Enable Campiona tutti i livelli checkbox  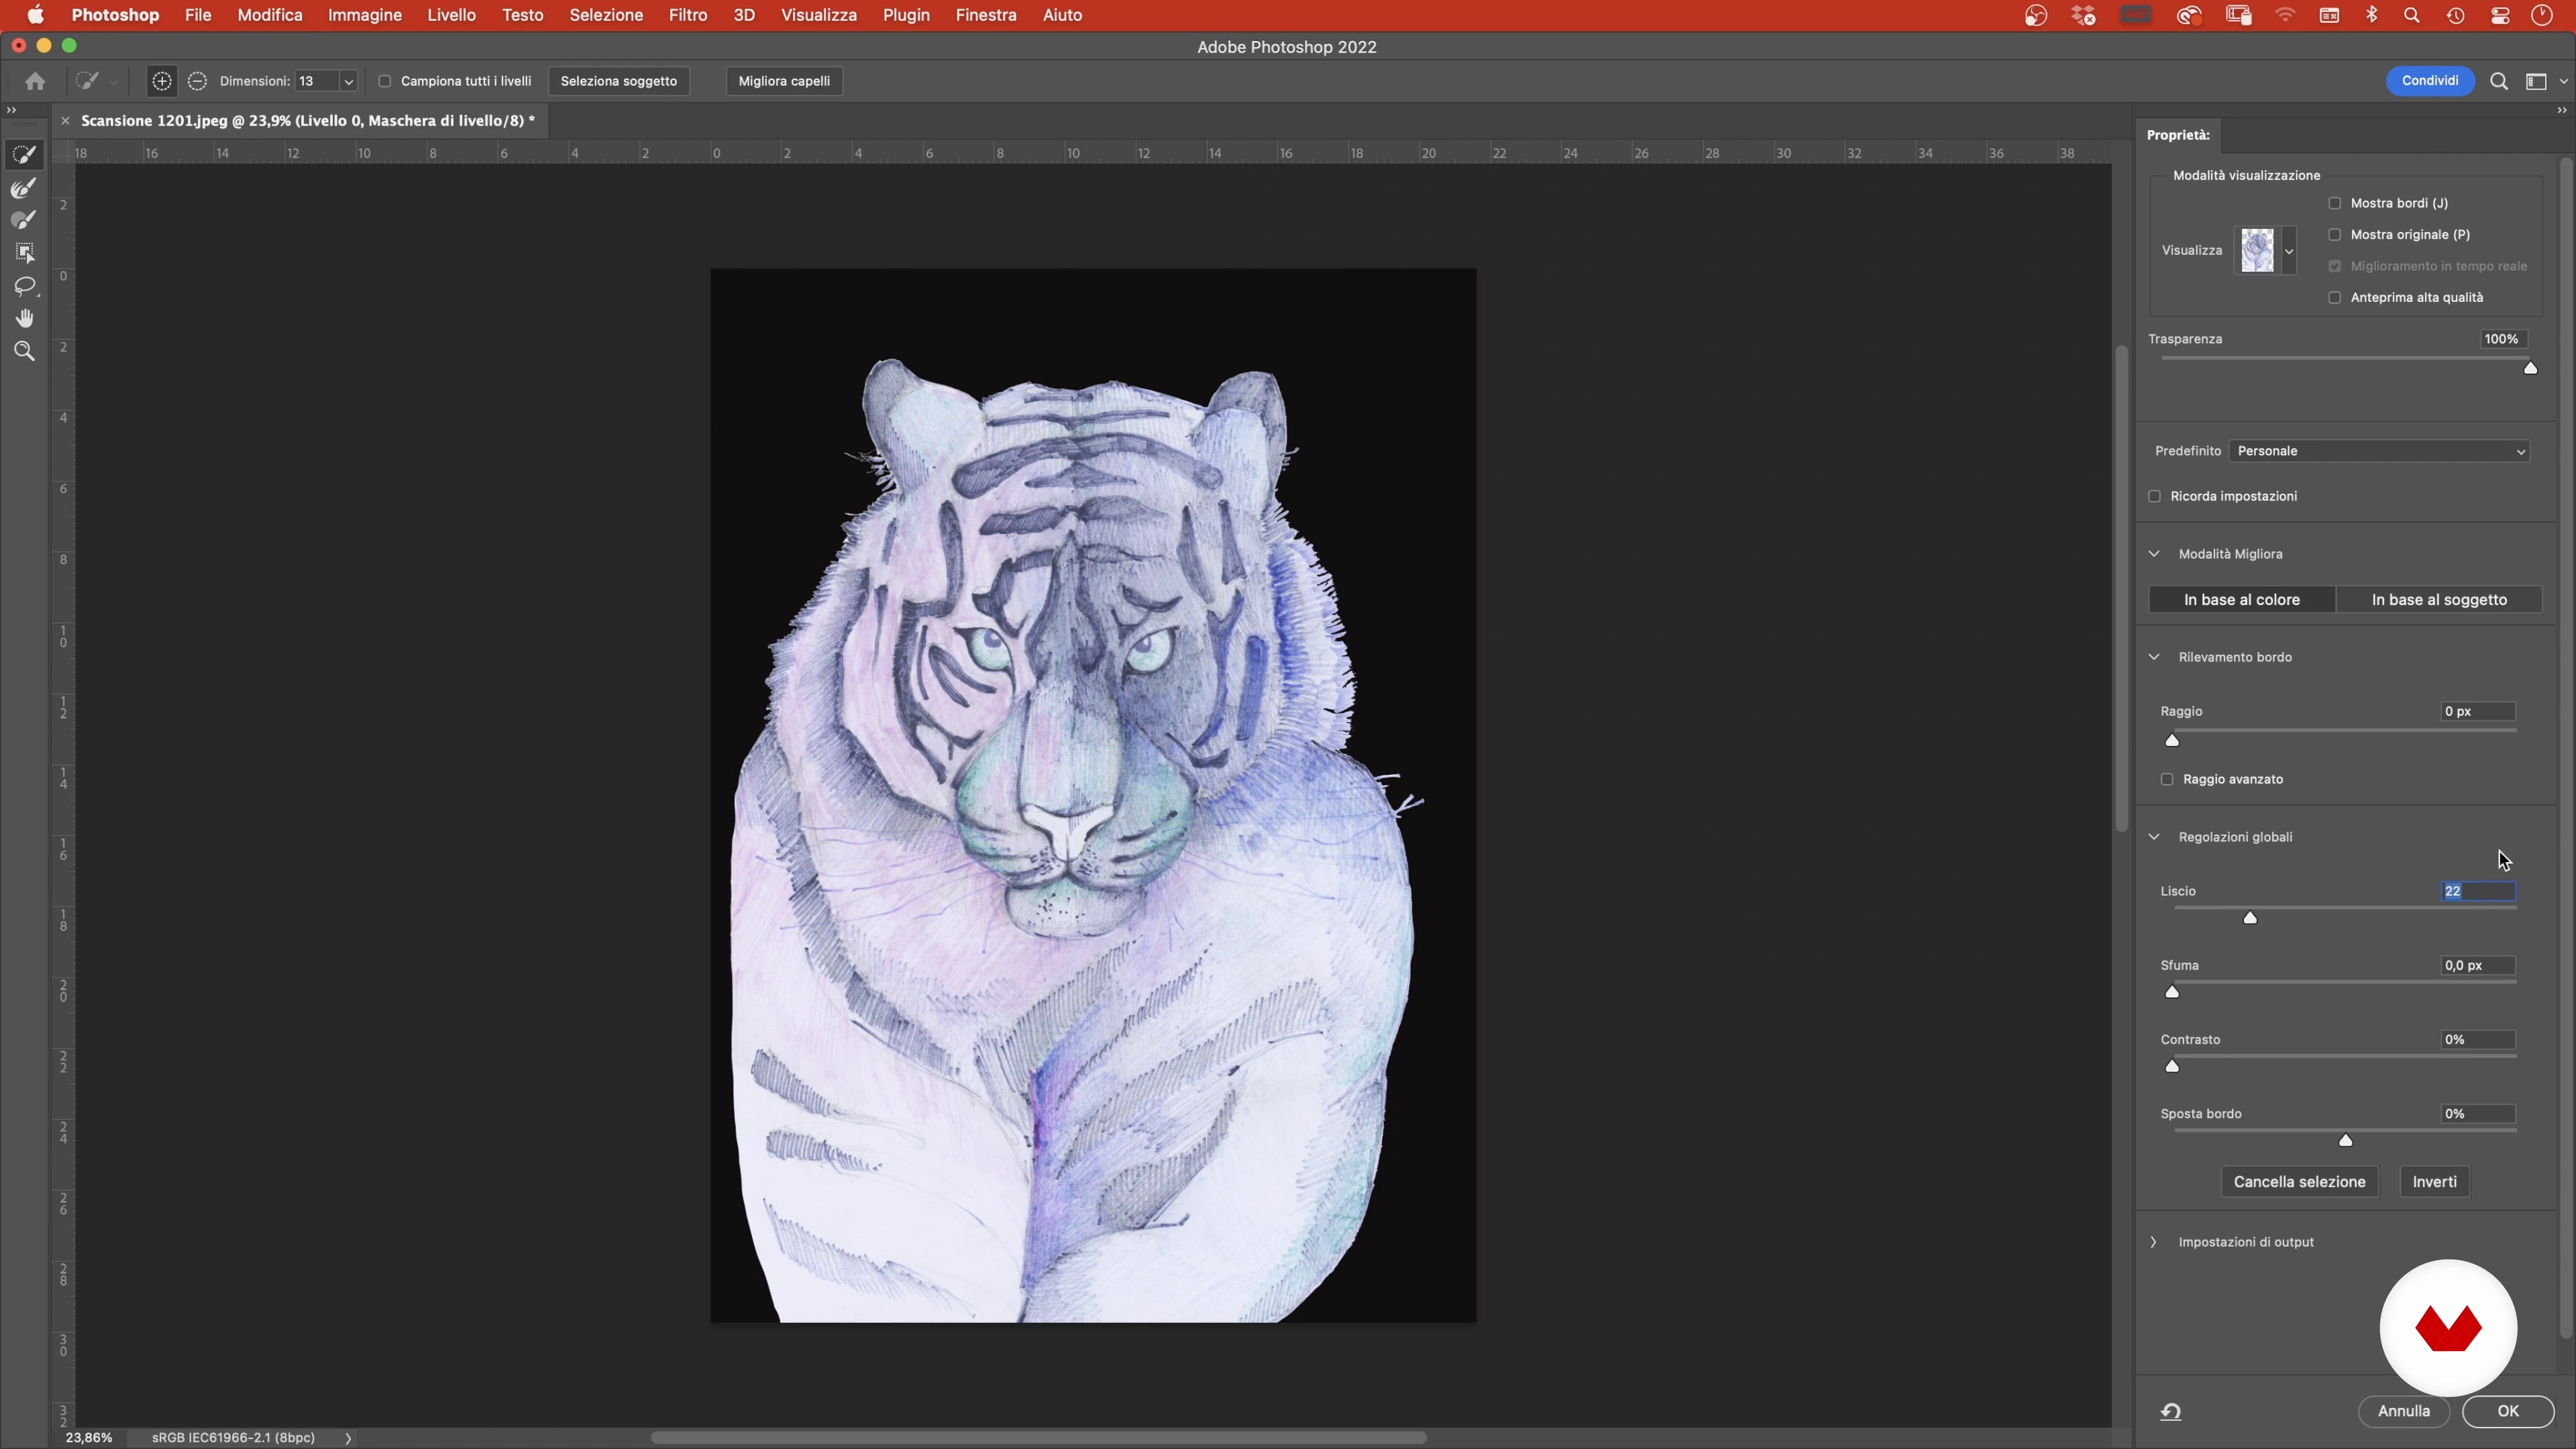pos(385,81)
